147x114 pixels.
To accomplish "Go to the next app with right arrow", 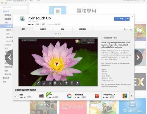I will coord(138,57).
